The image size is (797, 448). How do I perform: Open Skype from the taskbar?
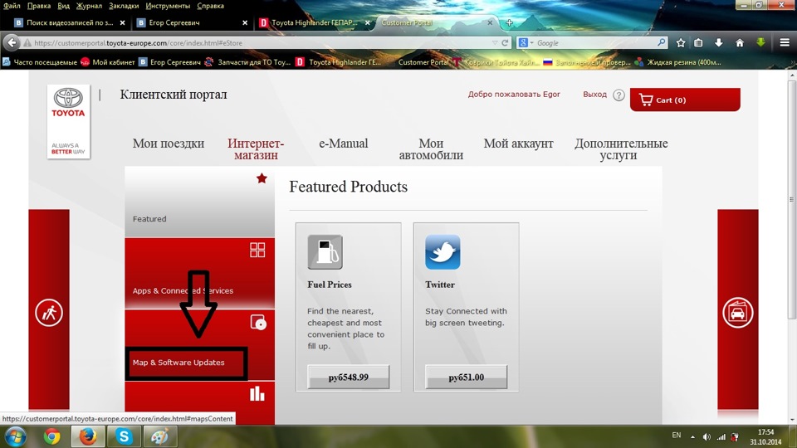(124, 436)
